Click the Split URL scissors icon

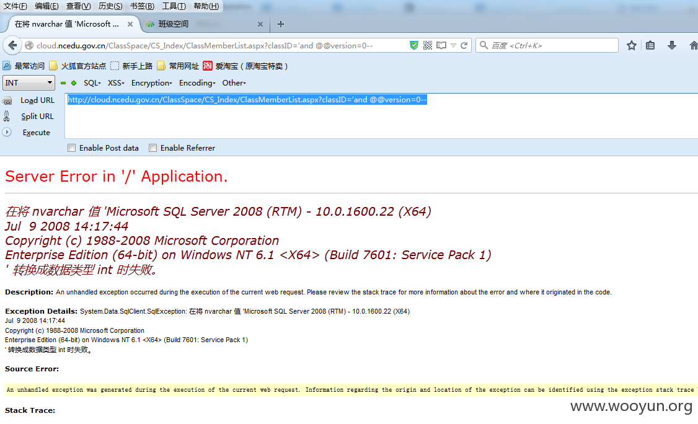click(x=7, y=117)
